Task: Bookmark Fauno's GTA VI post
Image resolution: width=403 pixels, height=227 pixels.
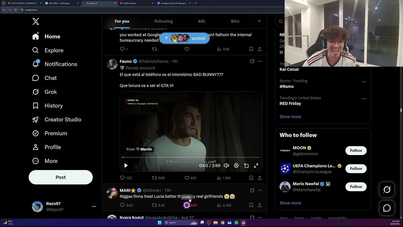Action: tap(251, 178)
